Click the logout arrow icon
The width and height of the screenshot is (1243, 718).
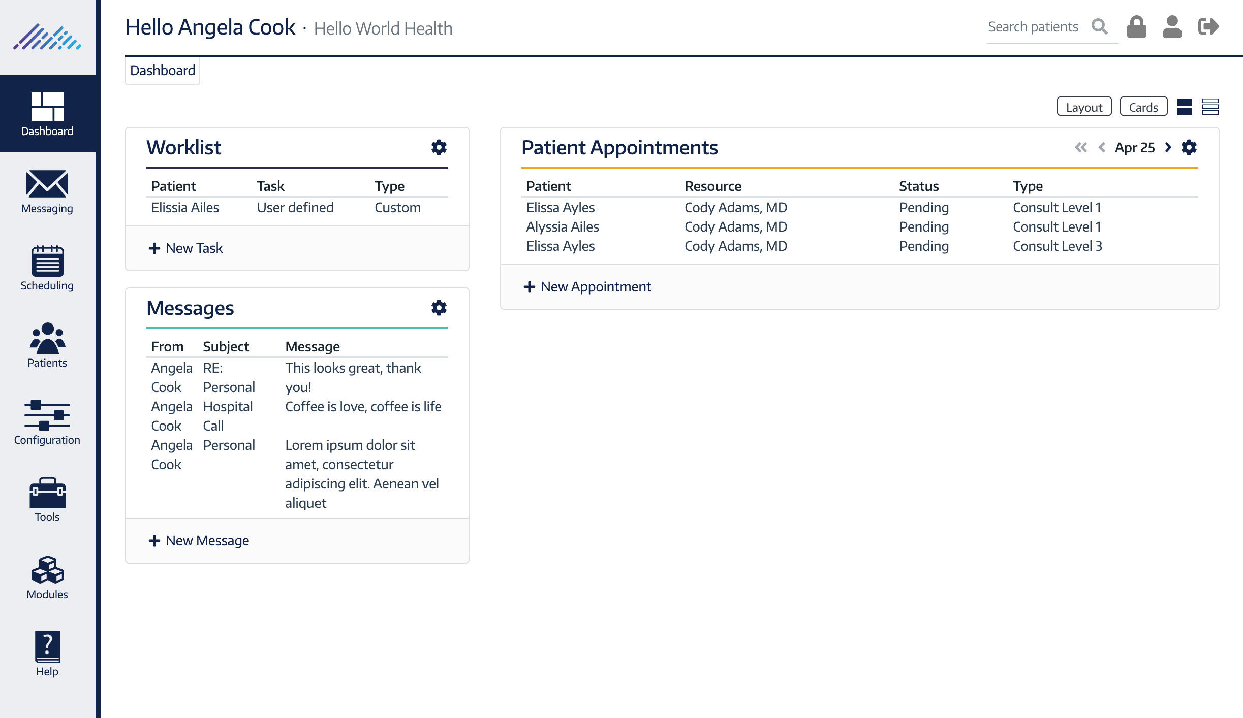click(1208, 27)
